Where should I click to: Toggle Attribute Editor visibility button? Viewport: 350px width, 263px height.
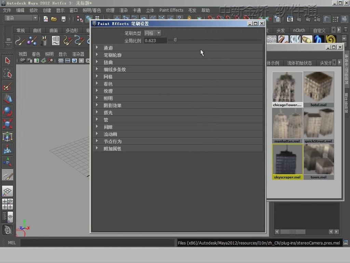[x=326, y=19]
